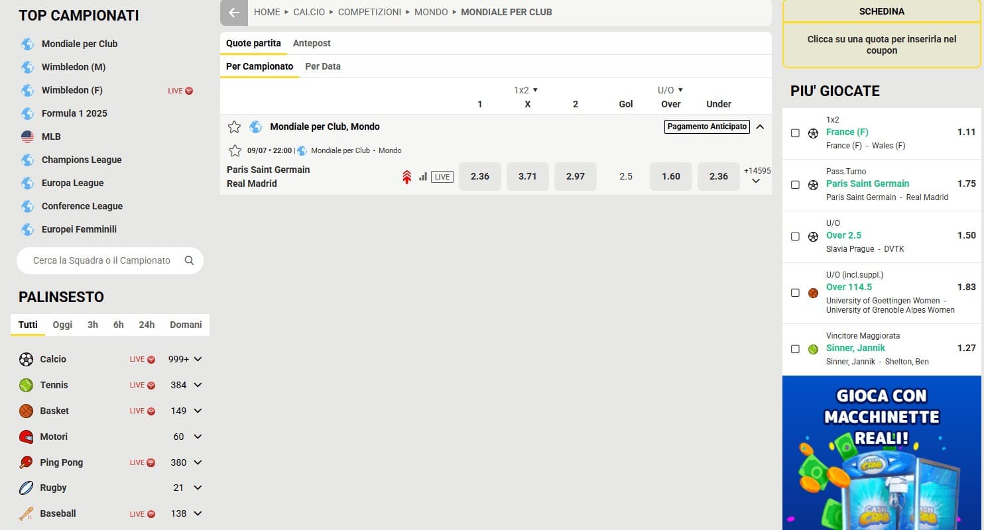
Task: Click the team search input field
Action: coord(109,260)
